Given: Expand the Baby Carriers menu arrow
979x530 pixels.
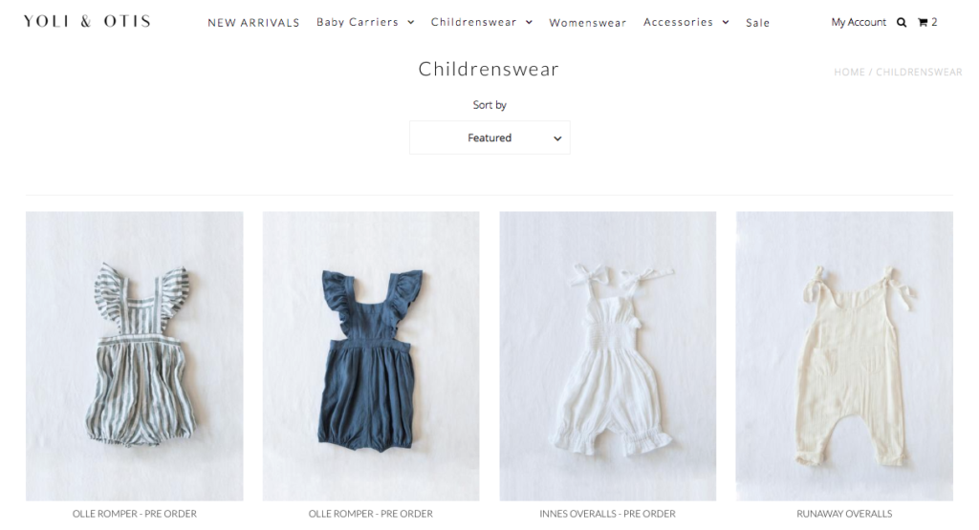Looking at the screenshot, I should pyautogui.click(x=411, y=23).
